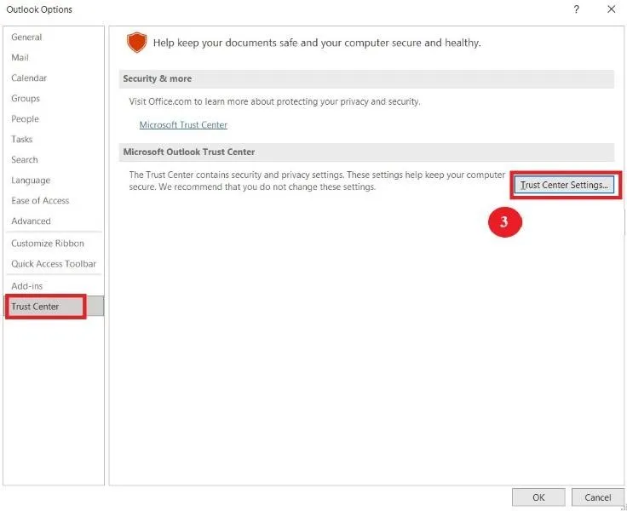Follow the Microsoft Trust Center link
The image size is (627, 511).
(x=183, y=125)
